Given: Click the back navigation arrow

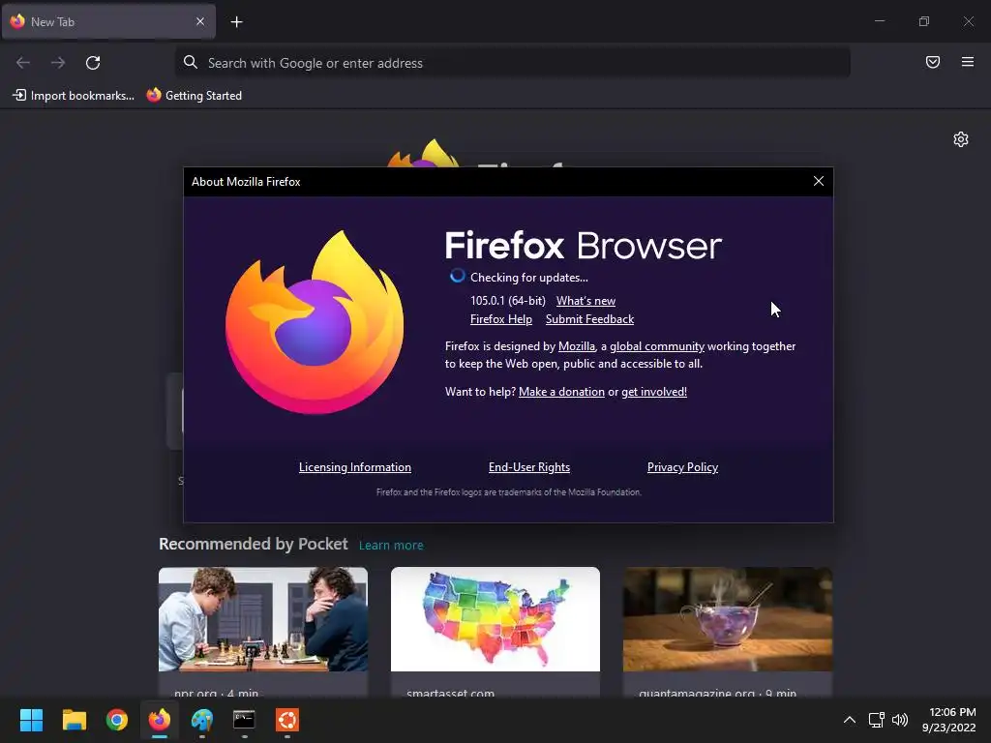Looking at the screenshot, I should coord(23,63).
